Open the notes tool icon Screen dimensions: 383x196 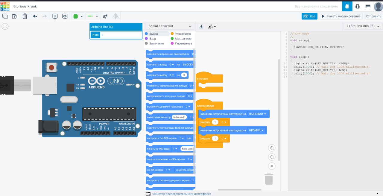tap(55, 16)
